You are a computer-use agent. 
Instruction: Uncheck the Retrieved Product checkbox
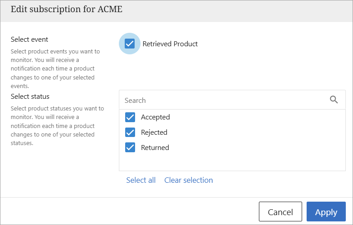click(x=130, y=44)
